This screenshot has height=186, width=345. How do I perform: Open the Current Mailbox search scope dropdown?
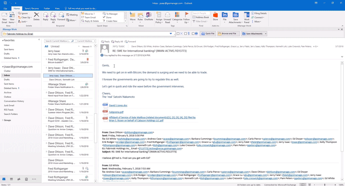86,41
